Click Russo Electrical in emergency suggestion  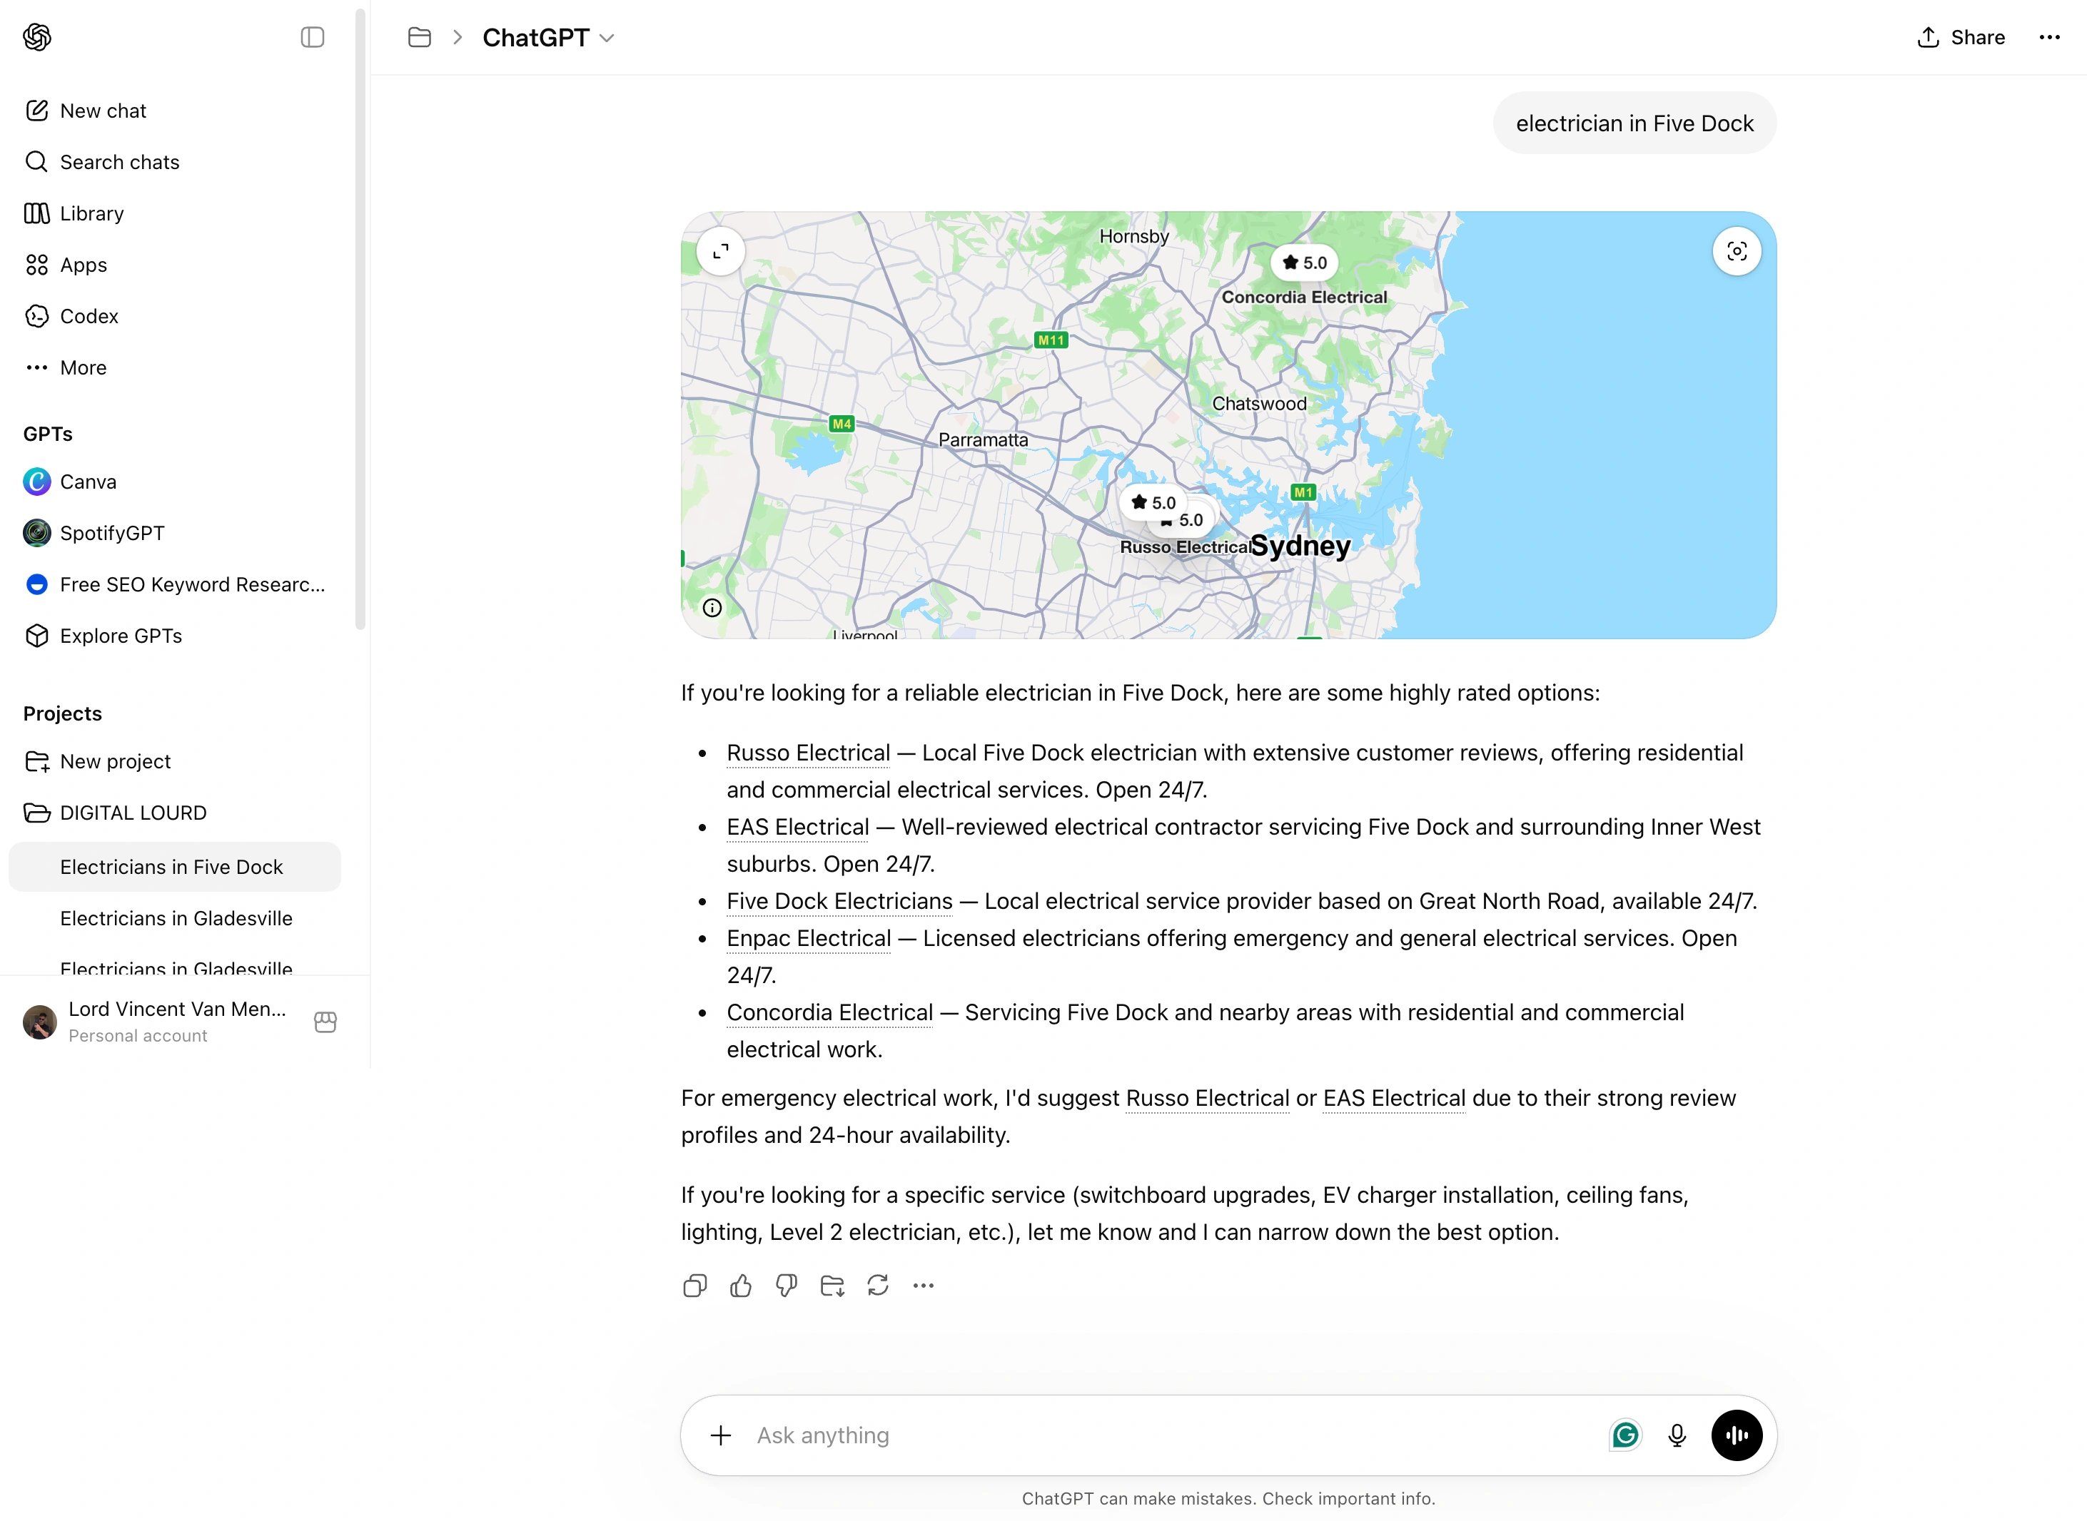pyautogui.click(x=1208, y=1099)
